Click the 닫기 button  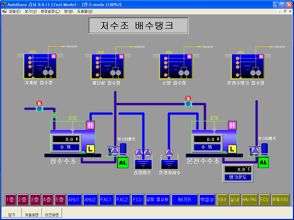coord(11,215)
